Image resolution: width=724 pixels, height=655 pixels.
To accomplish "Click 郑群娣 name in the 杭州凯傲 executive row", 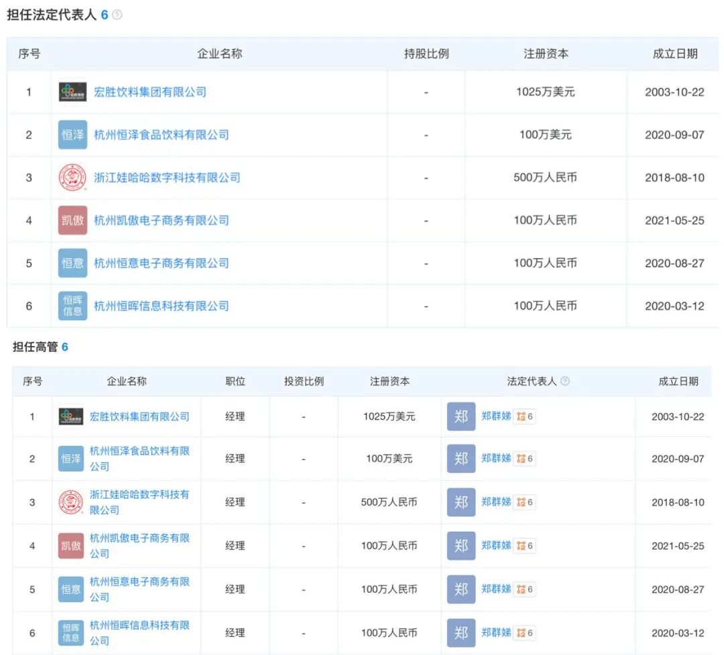I will 496,545.
